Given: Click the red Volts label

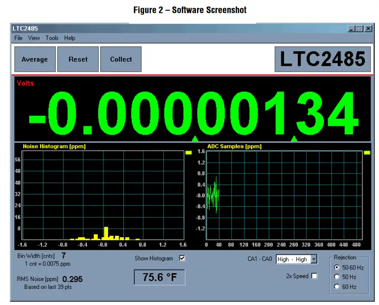Looking at the screenshot, I should pos(25,83).
